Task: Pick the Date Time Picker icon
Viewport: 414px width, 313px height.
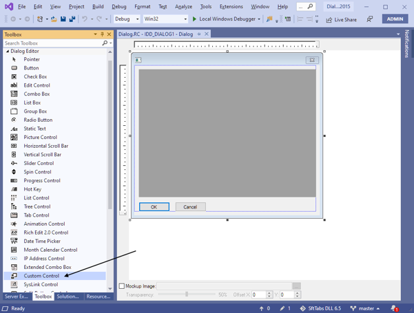Action: click(x=14, y=241)
